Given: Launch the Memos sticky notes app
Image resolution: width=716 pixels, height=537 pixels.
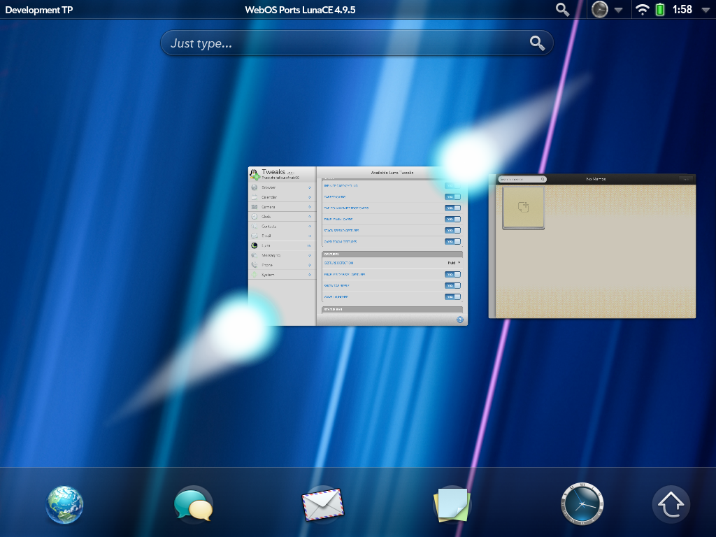Looking at the screenshot, I should [x=452, y=504].
